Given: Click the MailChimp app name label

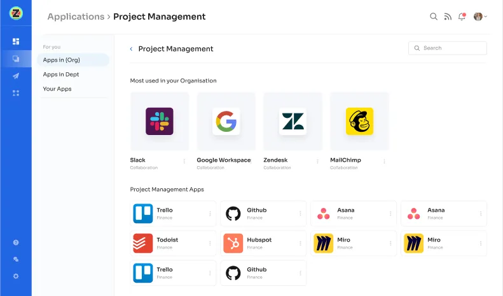Looking at the screenshot, I should click(345, 160).
